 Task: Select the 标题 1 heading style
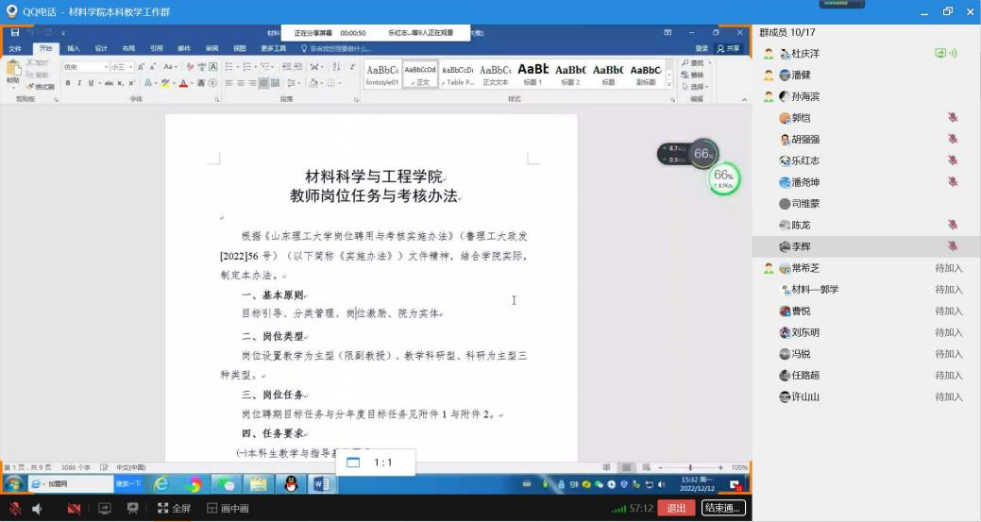point(533,73)
